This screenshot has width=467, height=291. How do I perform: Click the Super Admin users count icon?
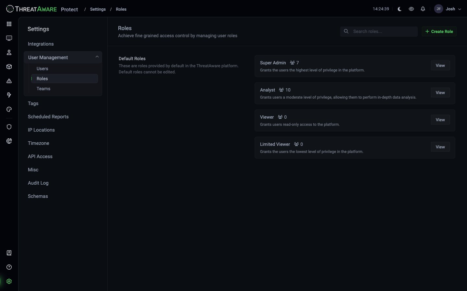[x=292, y=63]
